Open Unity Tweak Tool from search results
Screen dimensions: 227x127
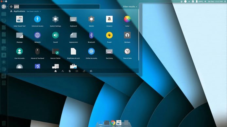(x=19, y=19)
